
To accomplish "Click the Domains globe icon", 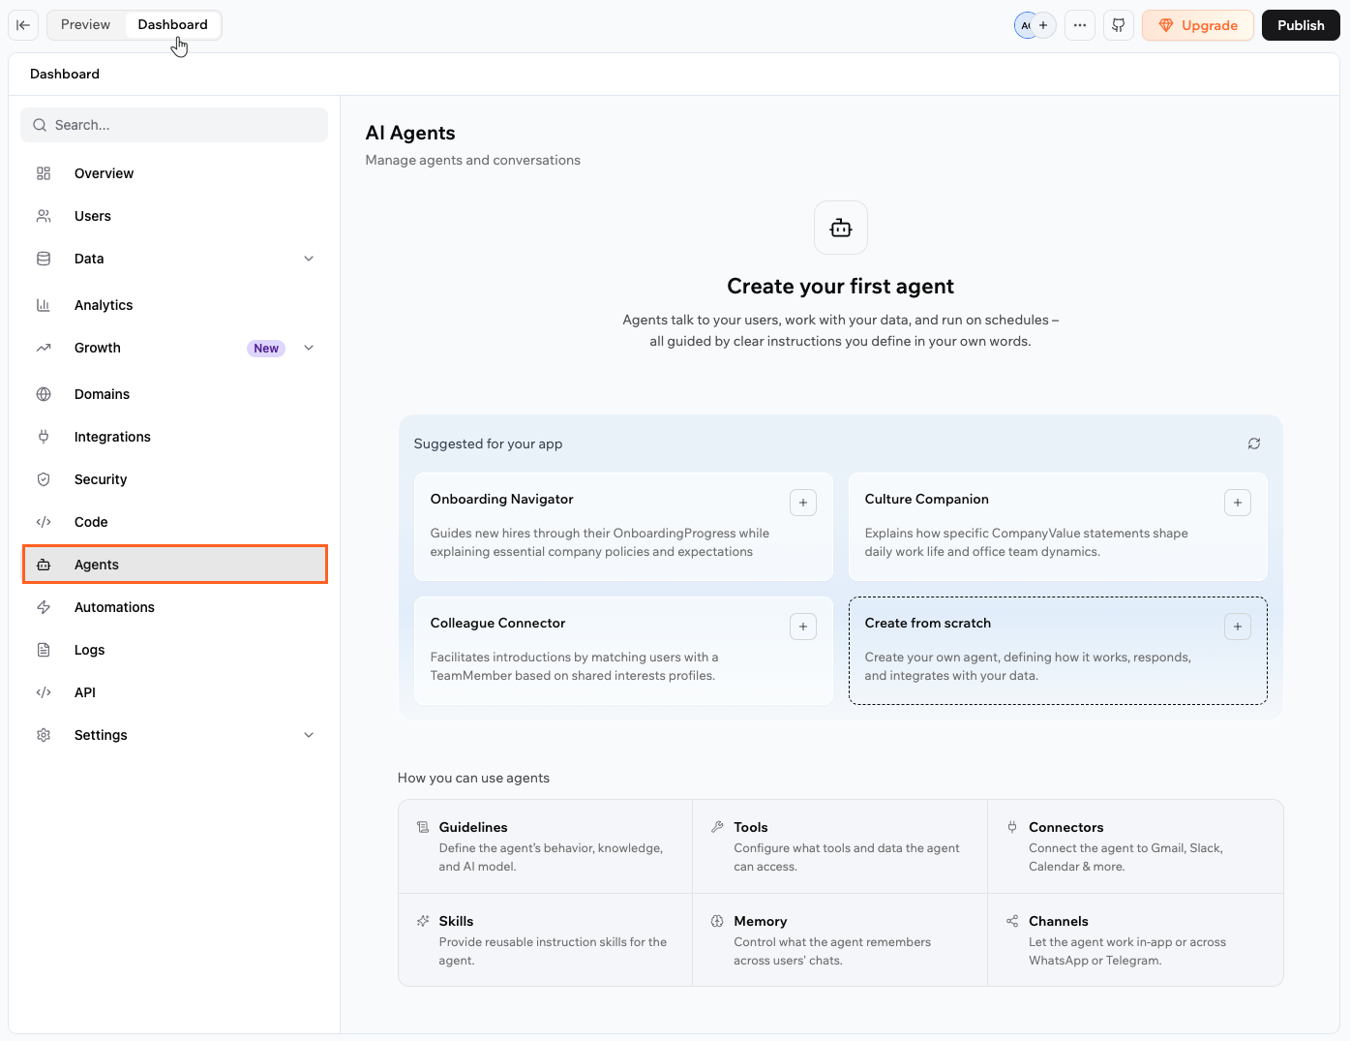I will click(44, 394).
